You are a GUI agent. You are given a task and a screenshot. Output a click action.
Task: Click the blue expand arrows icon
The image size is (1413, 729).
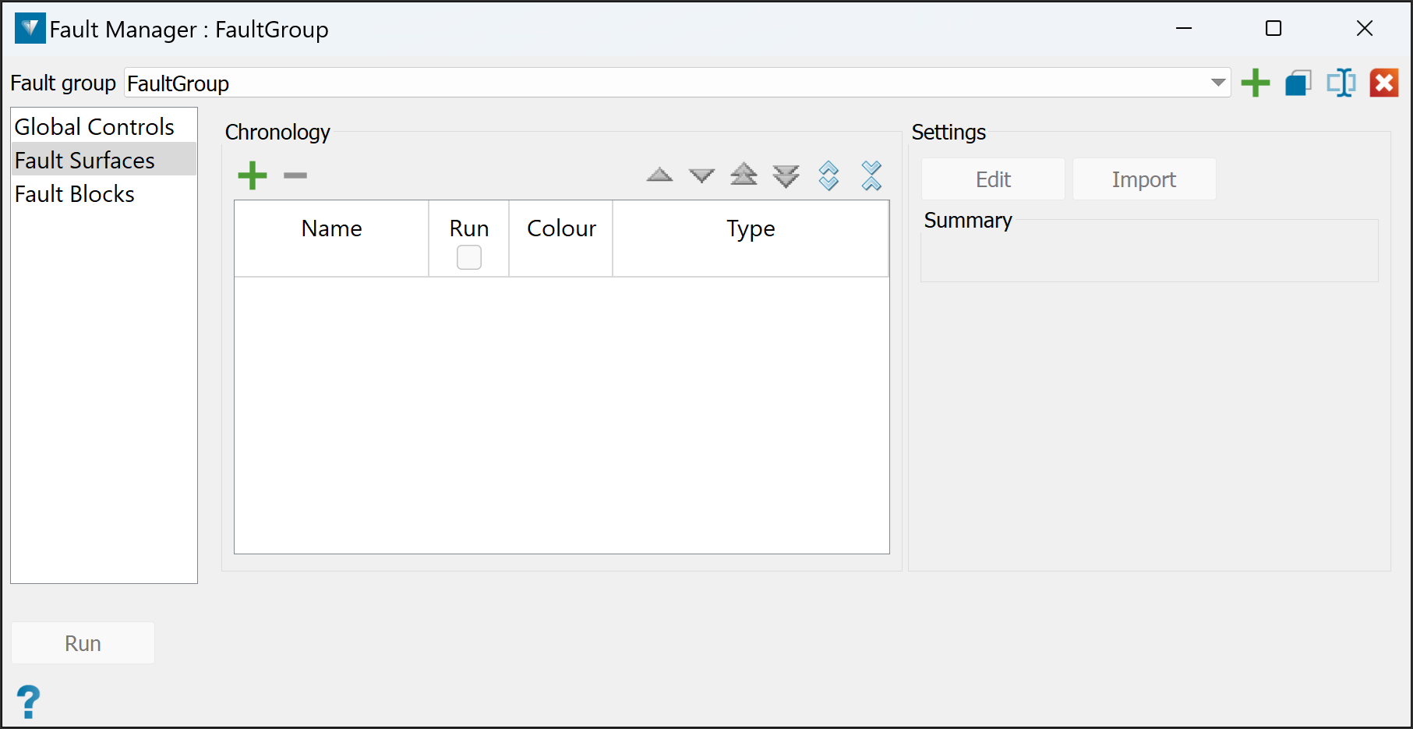click(x=828, y=175)
